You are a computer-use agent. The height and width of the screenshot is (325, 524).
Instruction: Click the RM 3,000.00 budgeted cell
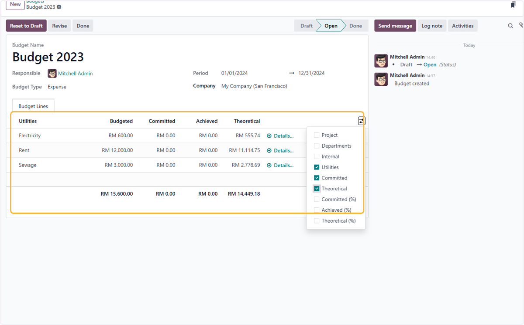pyautogui.click(x=119, y=165)
